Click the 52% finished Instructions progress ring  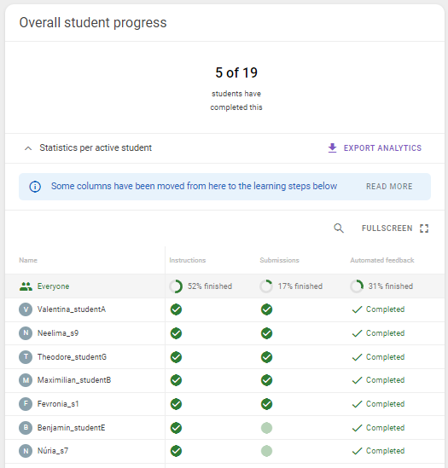tap(176, 286)
